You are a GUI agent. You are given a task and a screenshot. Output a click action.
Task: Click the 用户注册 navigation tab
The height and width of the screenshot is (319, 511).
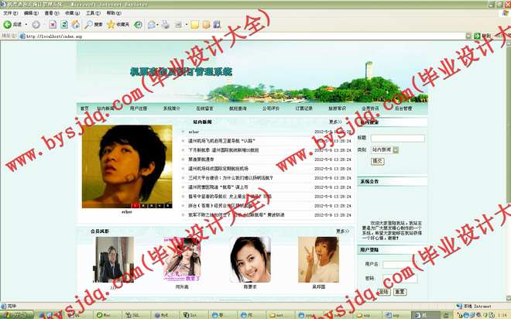[x=139, y=109]
